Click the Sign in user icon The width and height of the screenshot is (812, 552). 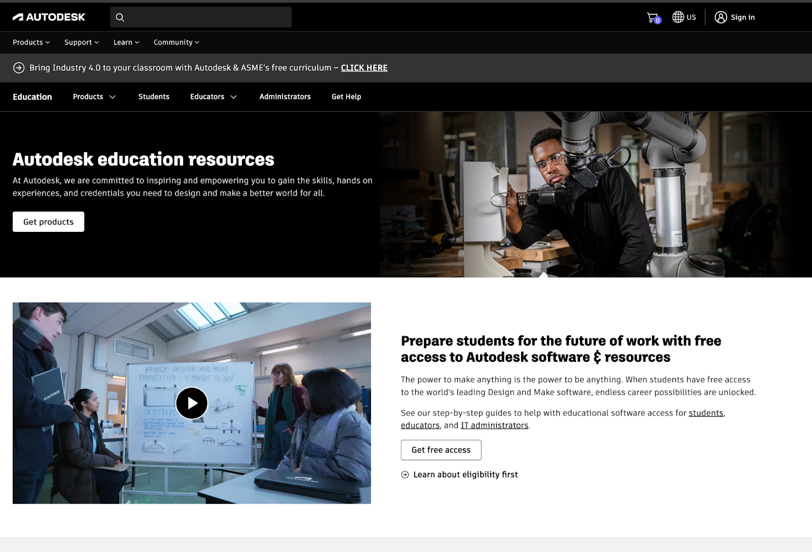tap(721, 17)
